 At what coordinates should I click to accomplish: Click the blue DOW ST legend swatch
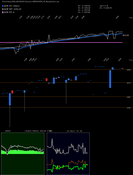tap(3, 6)
